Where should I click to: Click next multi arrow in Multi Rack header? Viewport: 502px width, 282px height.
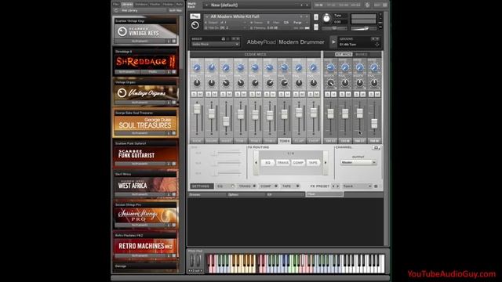pos(307,5)
